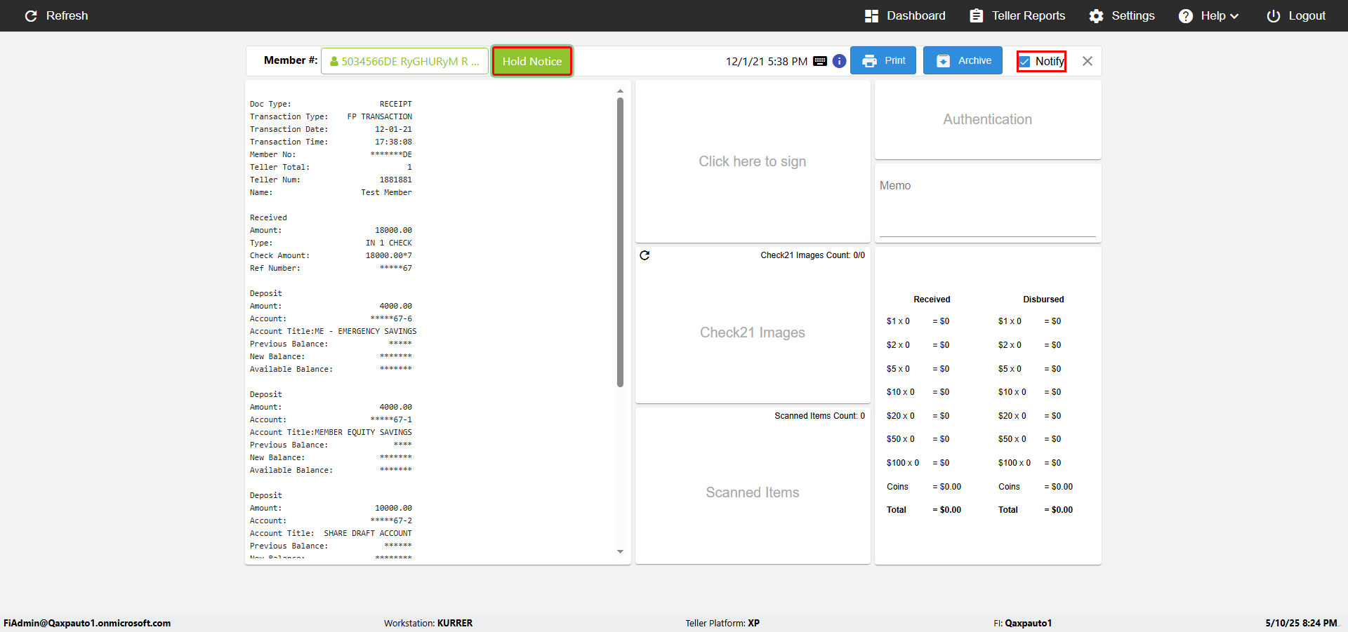Viewport: 1348px width, 632px height.
Task: Click the keyboard icon beside the timestamp
Action: point(820,61)
